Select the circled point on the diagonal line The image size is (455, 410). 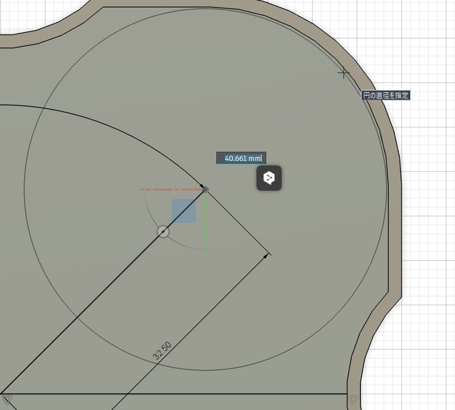tap(164, 231)
